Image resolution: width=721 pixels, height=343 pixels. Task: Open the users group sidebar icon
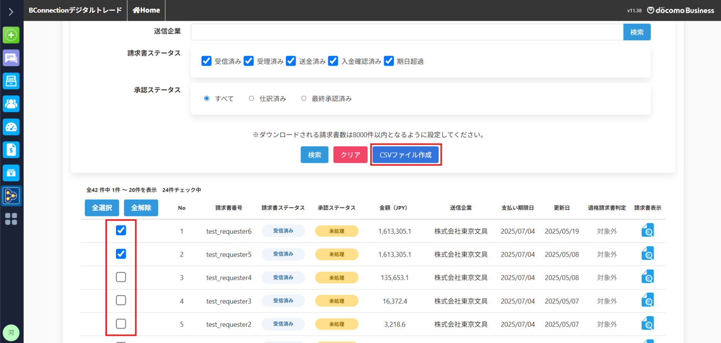pyautogui.click(x=11, y=104)
